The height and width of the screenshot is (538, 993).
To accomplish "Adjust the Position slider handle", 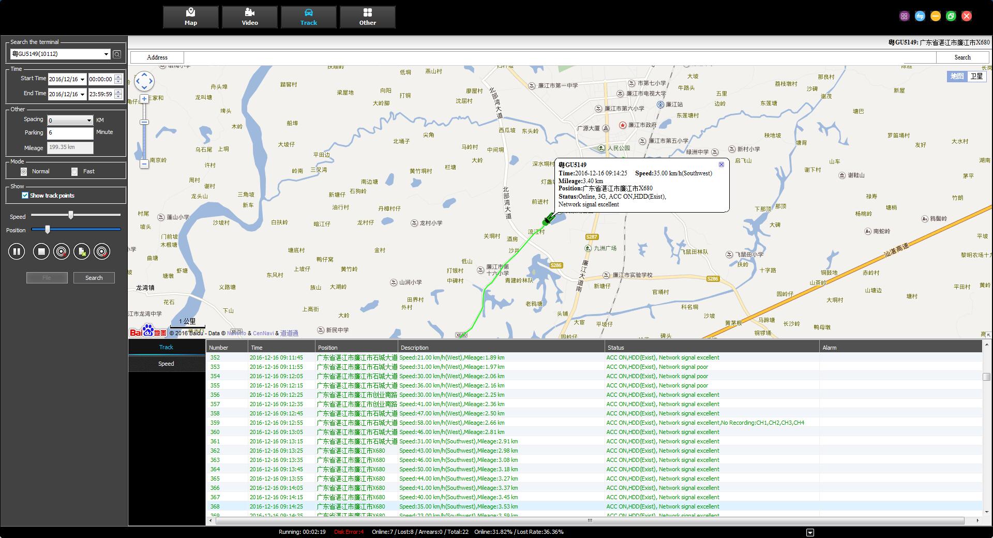I will (48, 229).
